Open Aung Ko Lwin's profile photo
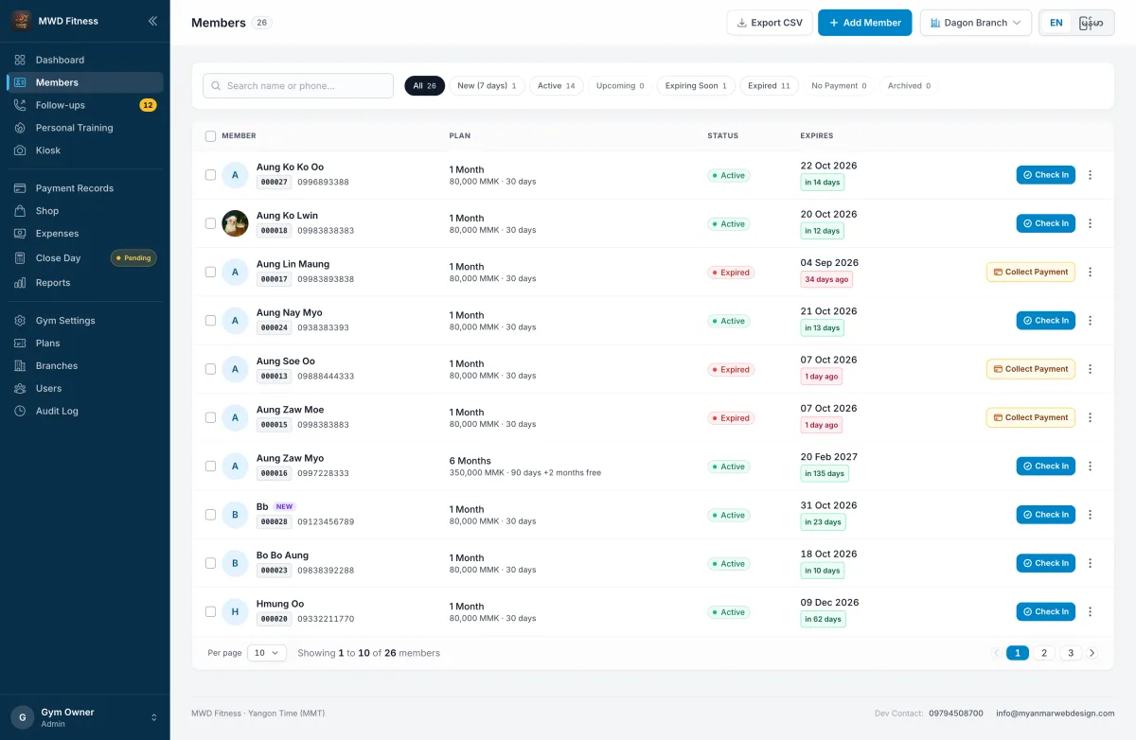The image size is (1136, 740). tap(235, 223)
